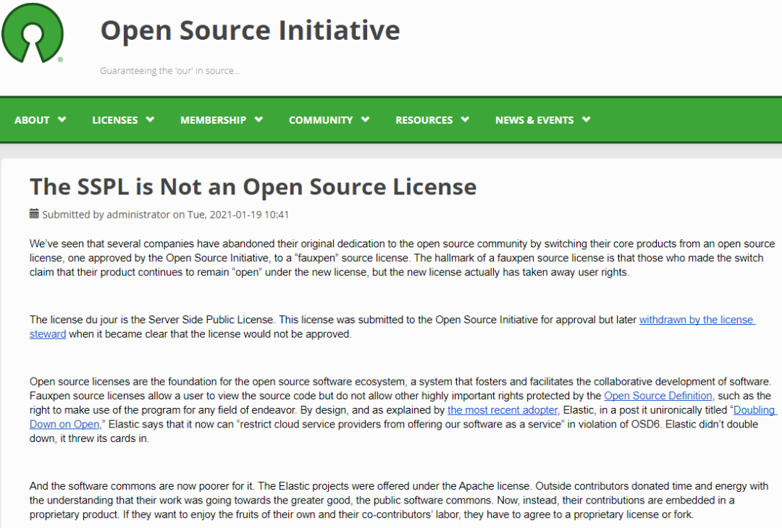This screenshot has width=782, height=528.
Task: Open the 'Open Source Definition' link
Action: [657, 396]
